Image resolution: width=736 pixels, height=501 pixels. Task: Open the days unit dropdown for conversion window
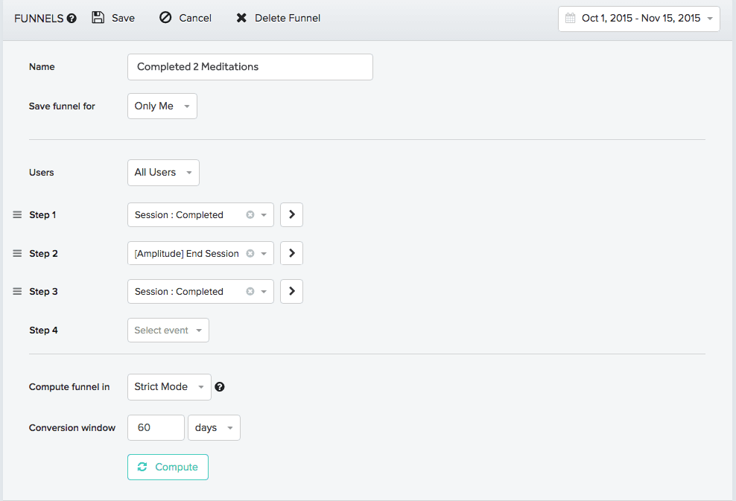[214, 427]
